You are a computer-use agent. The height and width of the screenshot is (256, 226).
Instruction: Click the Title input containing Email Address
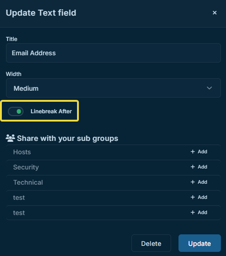coord(113,53)
